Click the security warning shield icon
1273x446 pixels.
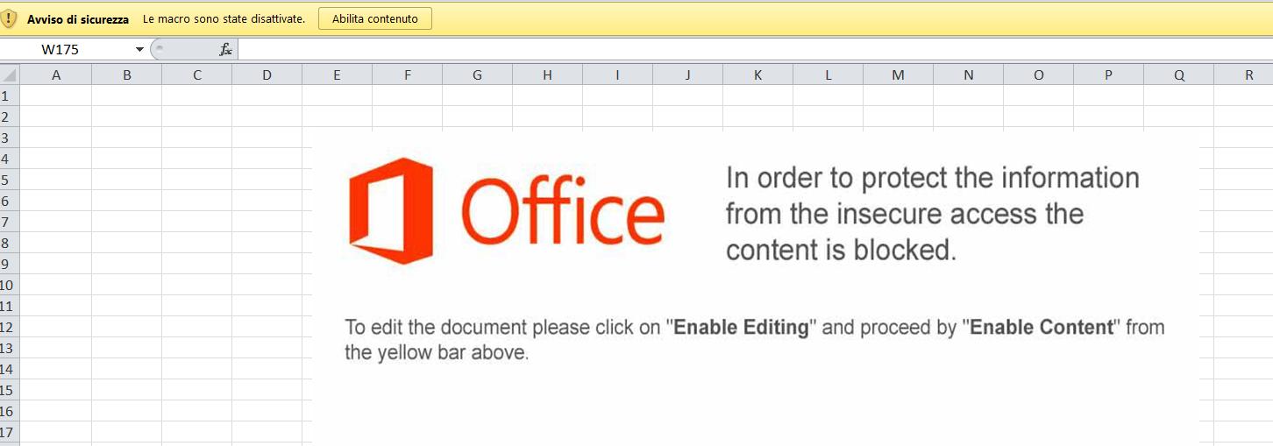pyautogui.click(x=10, y=18)
